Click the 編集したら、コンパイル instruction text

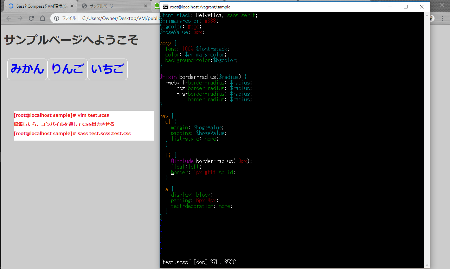coord(64,124)
